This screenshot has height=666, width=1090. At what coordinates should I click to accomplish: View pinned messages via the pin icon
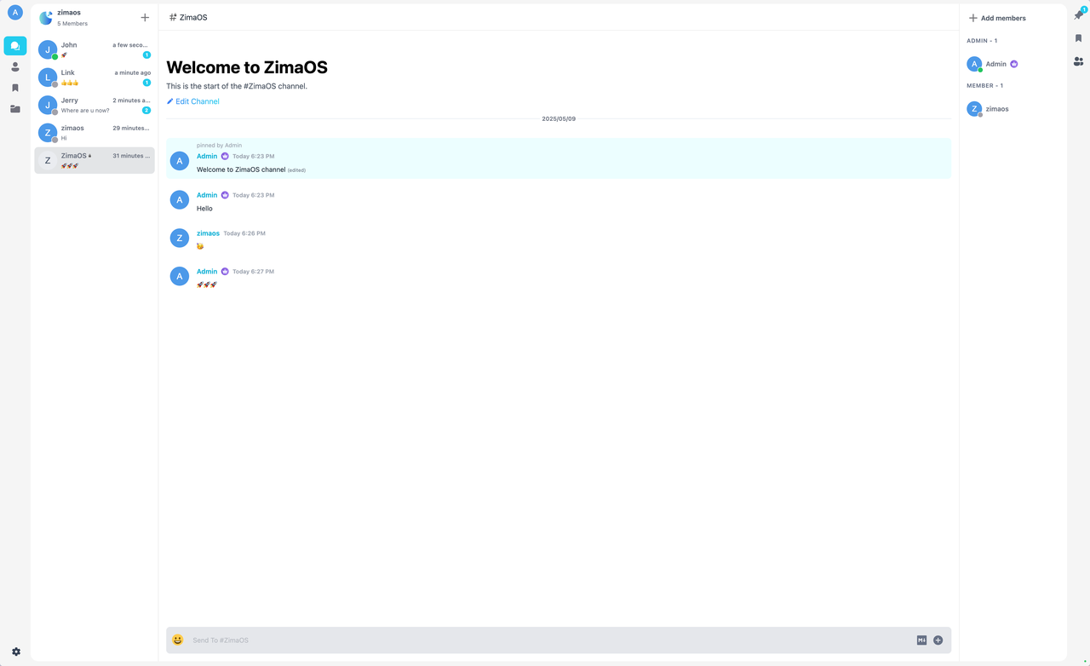1076,14
